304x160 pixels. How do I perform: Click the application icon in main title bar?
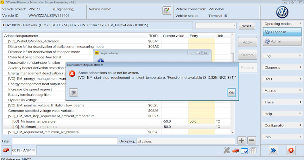2,2
